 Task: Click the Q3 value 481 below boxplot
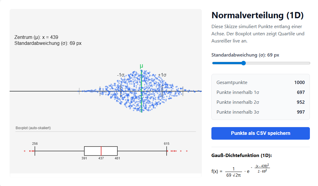(x=117, y=158)
